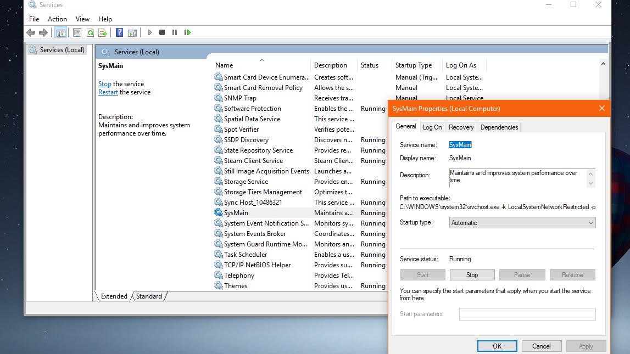The width and height of the screenshot is (630, 354).
Task: Select the Standard view tab
Action: 149,296
